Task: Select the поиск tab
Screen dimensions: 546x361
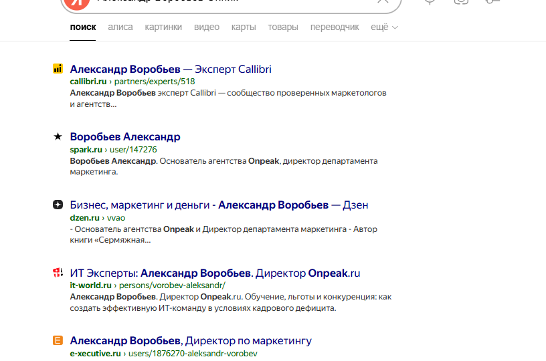Action: tap(83, 27)
